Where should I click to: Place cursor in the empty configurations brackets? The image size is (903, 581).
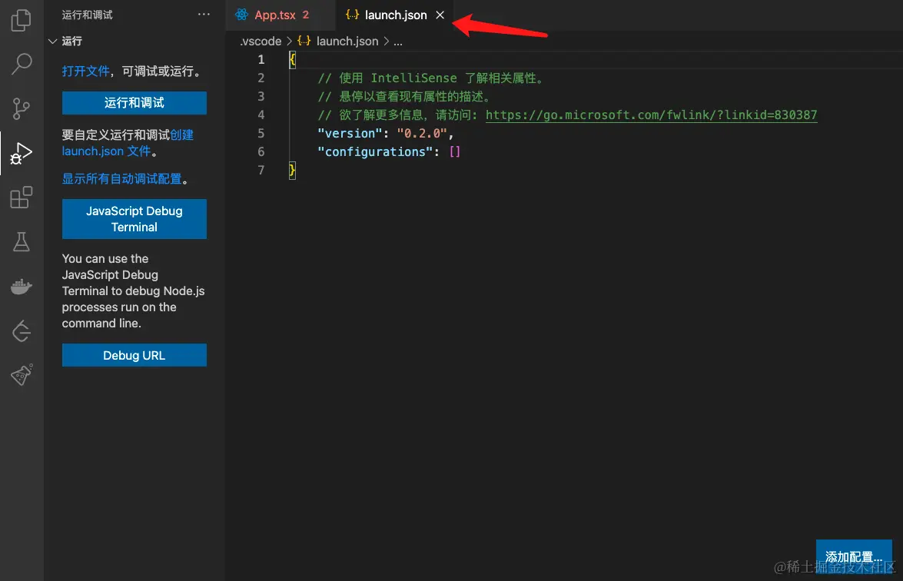[455, 152]
